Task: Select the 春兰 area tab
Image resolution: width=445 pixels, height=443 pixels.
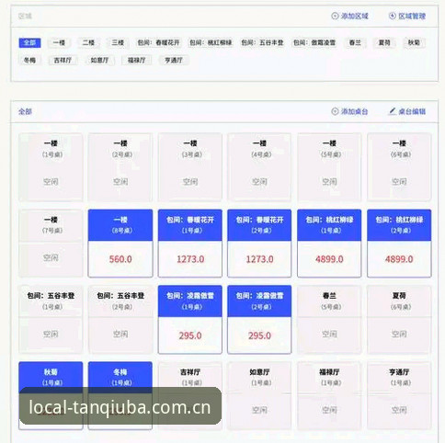Action: (355, 42)
